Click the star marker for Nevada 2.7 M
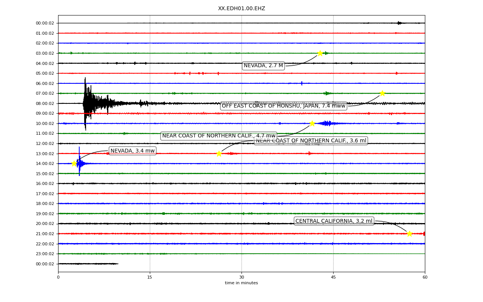The image size is (483, 302). click(x=320, y=53)
